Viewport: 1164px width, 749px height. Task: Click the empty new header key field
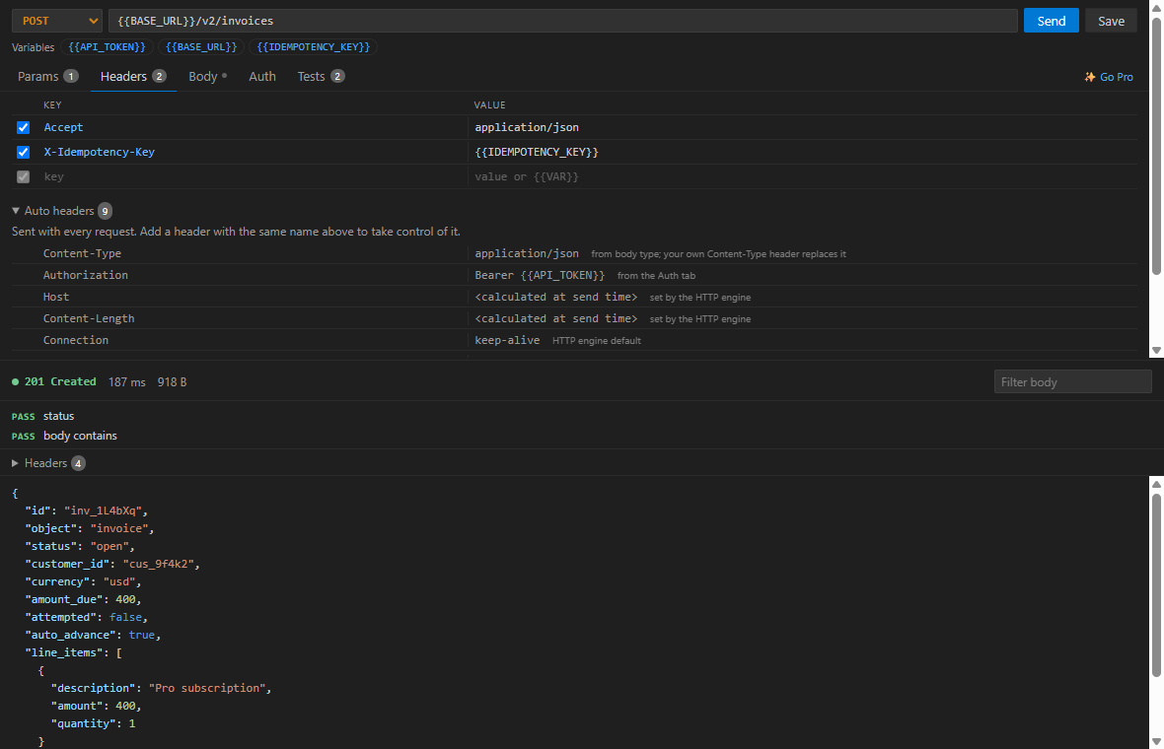point(253,176)
